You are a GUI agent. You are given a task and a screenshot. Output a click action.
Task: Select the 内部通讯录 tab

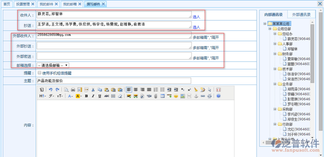[273, 15]
